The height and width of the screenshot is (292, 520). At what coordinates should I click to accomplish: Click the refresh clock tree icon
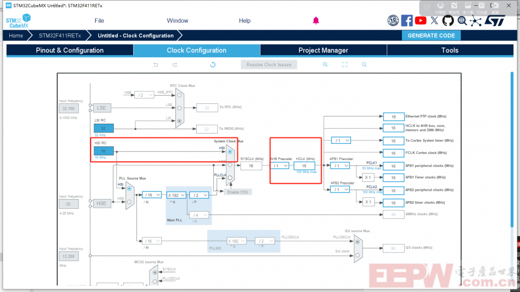click(x=213, y=64)
